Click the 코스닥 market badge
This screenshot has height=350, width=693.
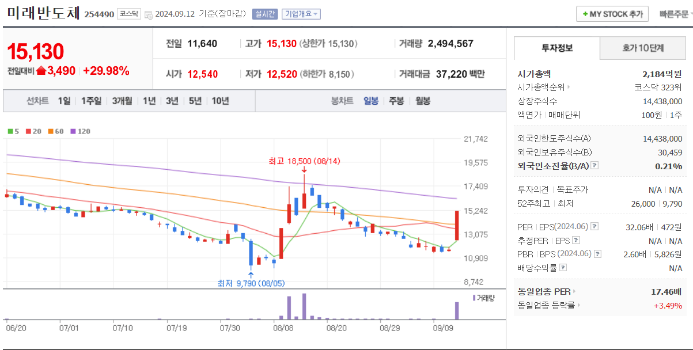click(128, 14)
